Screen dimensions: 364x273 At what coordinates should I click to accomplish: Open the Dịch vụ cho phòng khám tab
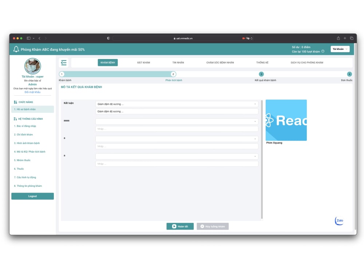pyautogui.click(x=307, y=63)
